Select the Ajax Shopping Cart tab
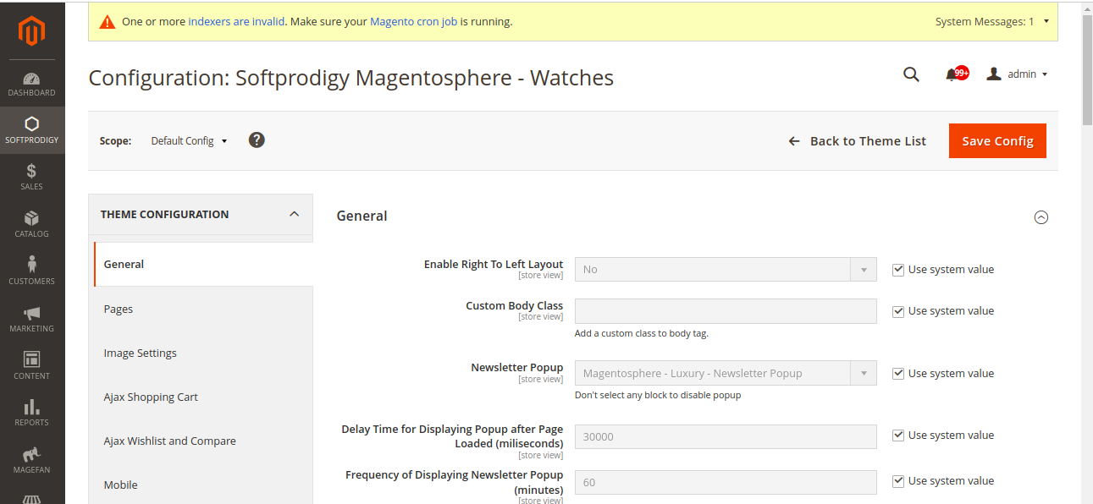This screenshot has width=1093, height=504. pos(201,397)
